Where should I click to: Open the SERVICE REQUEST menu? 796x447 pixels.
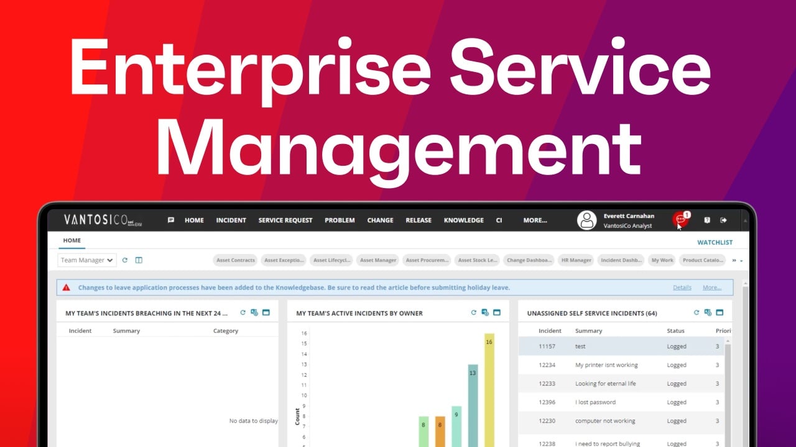(285, 220)
